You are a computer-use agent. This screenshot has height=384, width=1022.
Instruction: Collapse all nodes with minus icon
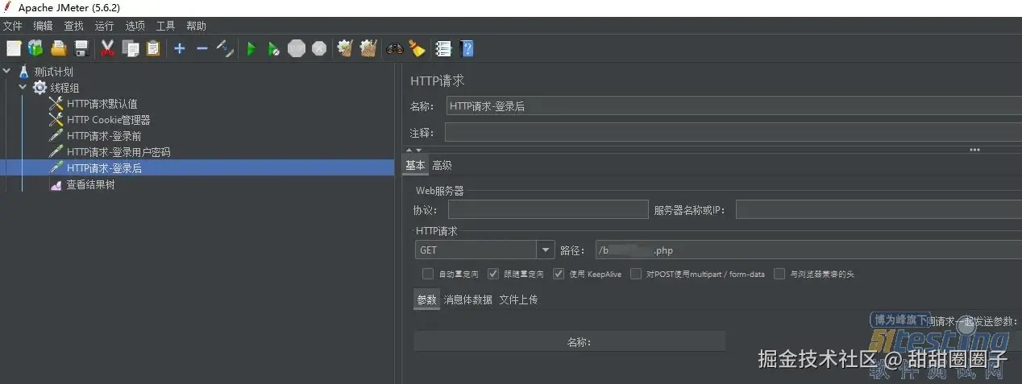(x=201, y=48)
